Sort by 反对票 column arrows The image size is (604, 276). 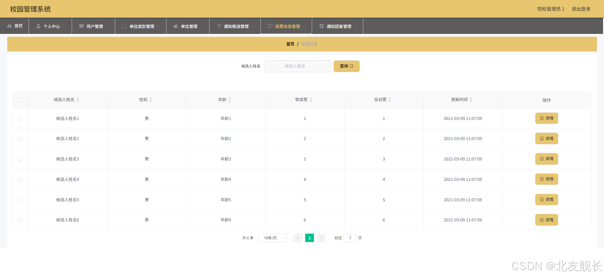390,100
